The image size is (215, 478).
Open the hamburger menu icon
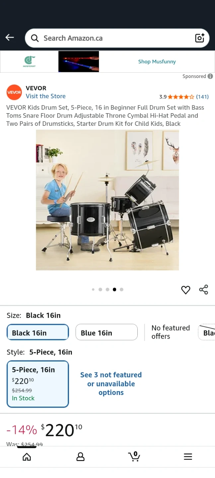click(x=188, y=457)
